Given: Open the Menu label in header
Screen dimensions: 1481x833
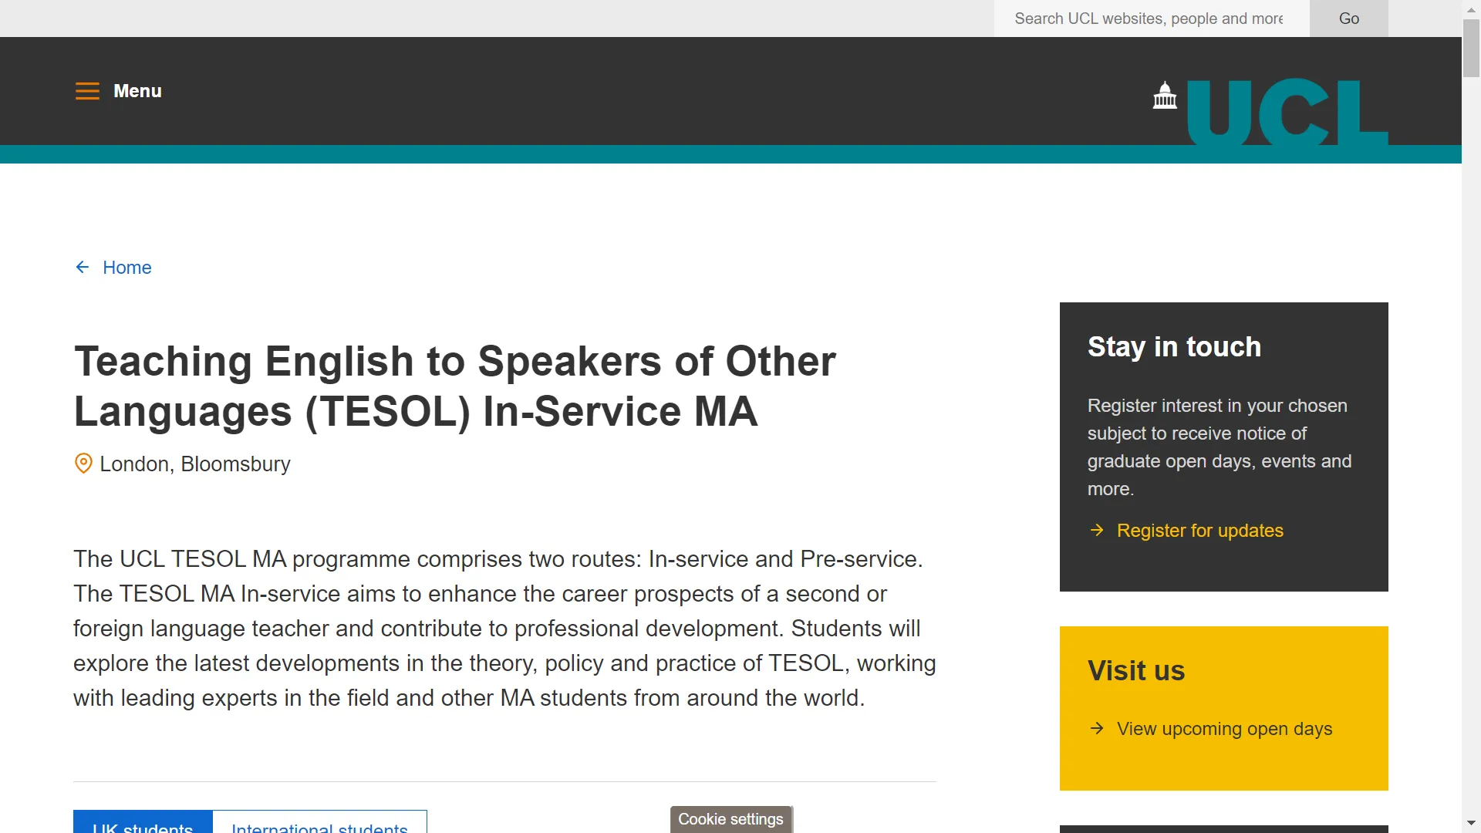Looking at the screenshot, I should click(x=137, y=91).
